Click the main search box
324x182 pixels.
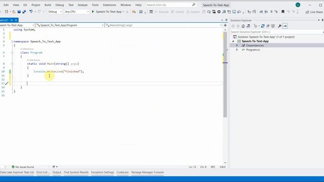click(171, 5)
